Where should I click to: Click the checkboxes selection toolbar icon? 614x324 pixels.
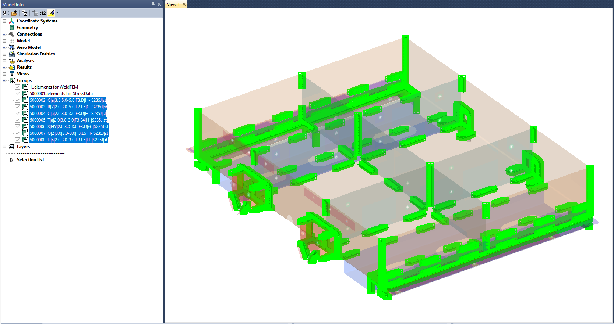coord(24,13)
